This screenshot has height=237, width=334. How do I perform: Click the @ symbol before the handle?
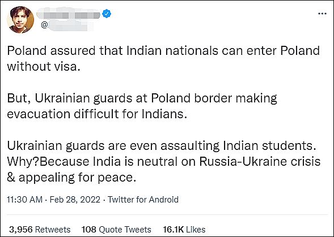[x=44, y=25]
